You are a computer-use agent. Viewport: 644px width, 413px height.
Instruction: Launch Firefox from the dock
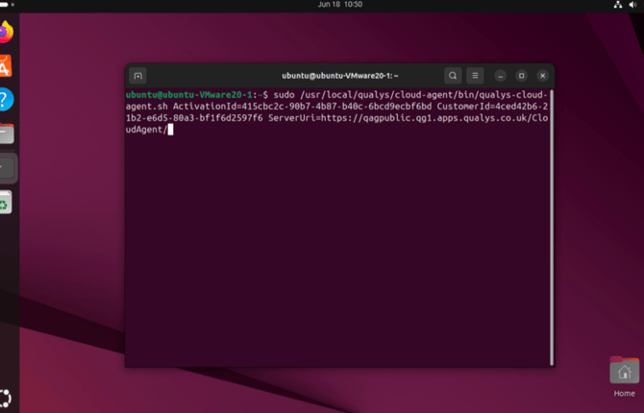click(6, 32)
